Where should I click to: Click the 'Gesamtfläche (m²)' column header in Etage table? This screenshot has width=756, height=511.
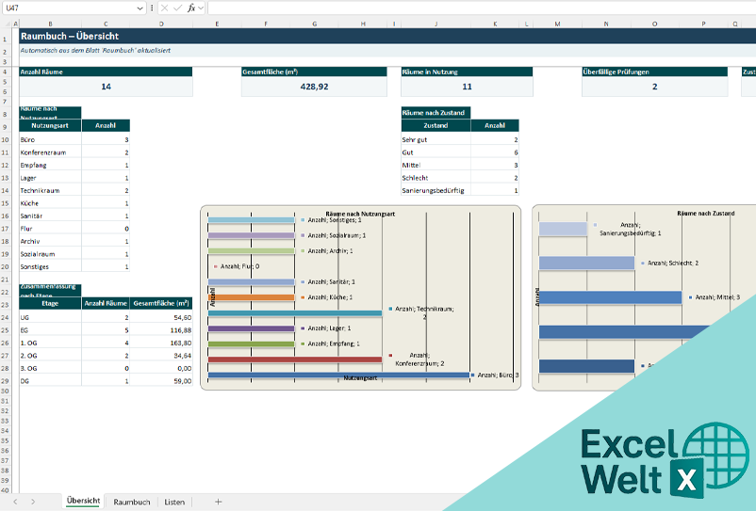pyautogui.click(x=161, y=303)
